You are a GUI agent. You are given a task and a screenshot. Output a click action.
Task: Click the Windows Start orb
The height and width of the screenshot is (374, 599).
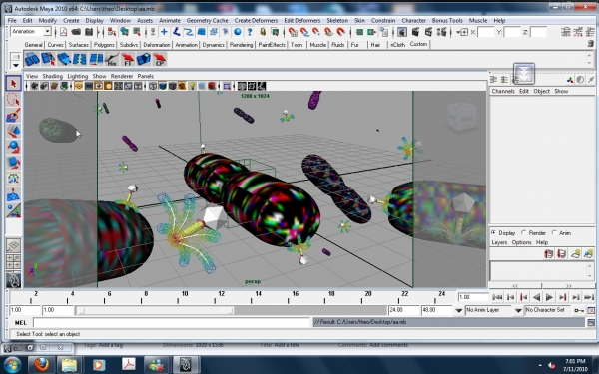[x=13, y=364]
